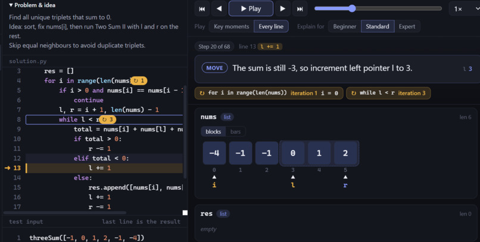The height and width of the screenshot is (242, 480).
Task: Select Key moments play mode
Action: [232, 26]
